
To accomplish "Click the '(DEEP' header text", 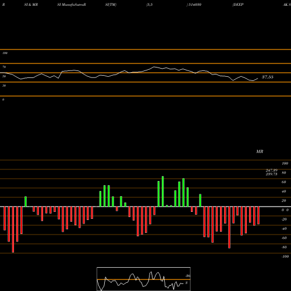I will 238,5.
